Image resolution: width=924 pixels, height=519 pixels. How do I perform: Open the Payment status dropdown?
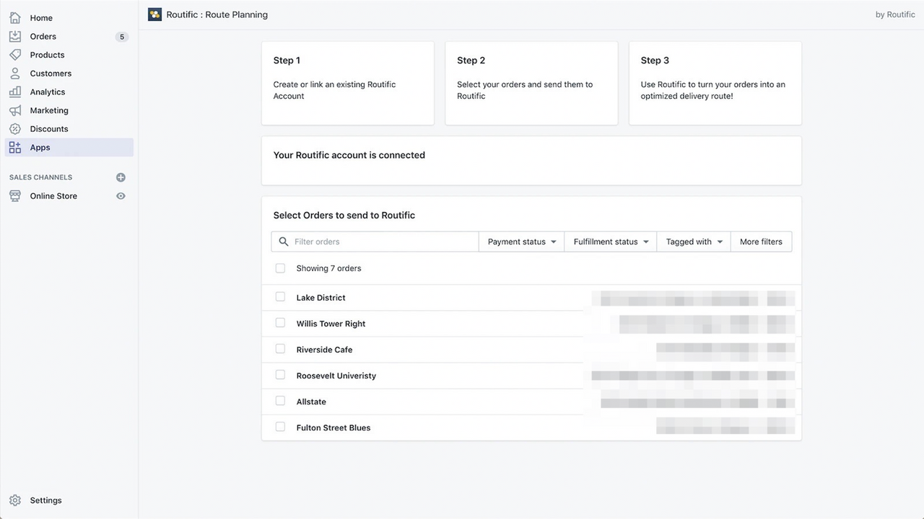tap(522, 241)
